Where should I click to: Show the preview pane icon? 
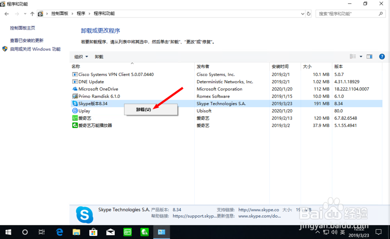coord(369,56)
